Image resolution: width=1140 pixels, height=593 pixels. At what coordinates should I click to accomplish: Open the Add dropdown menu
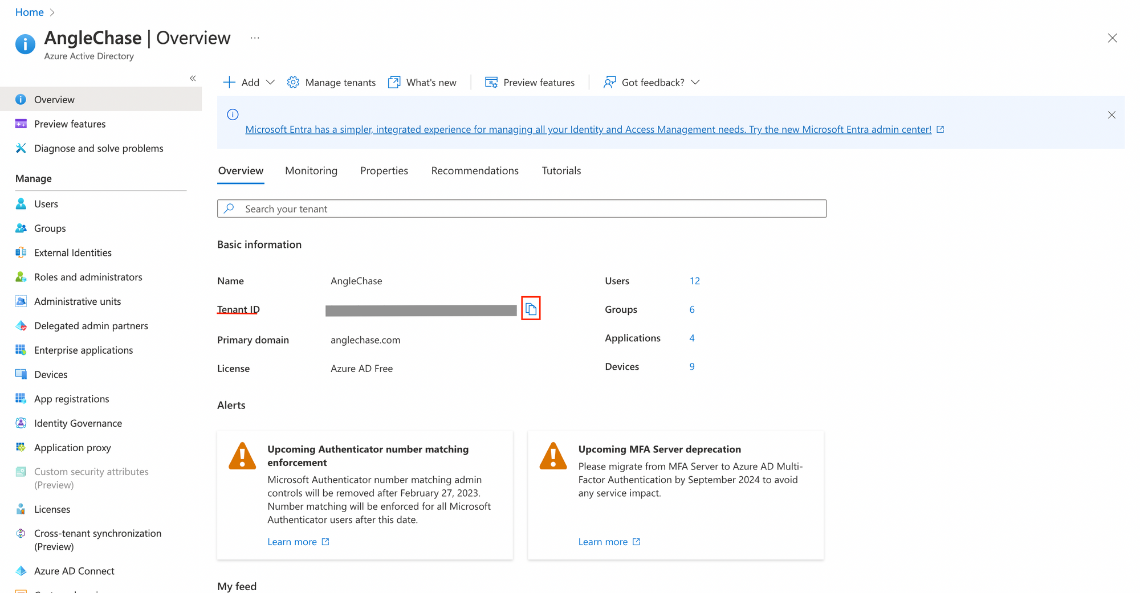tap(249, 83)
